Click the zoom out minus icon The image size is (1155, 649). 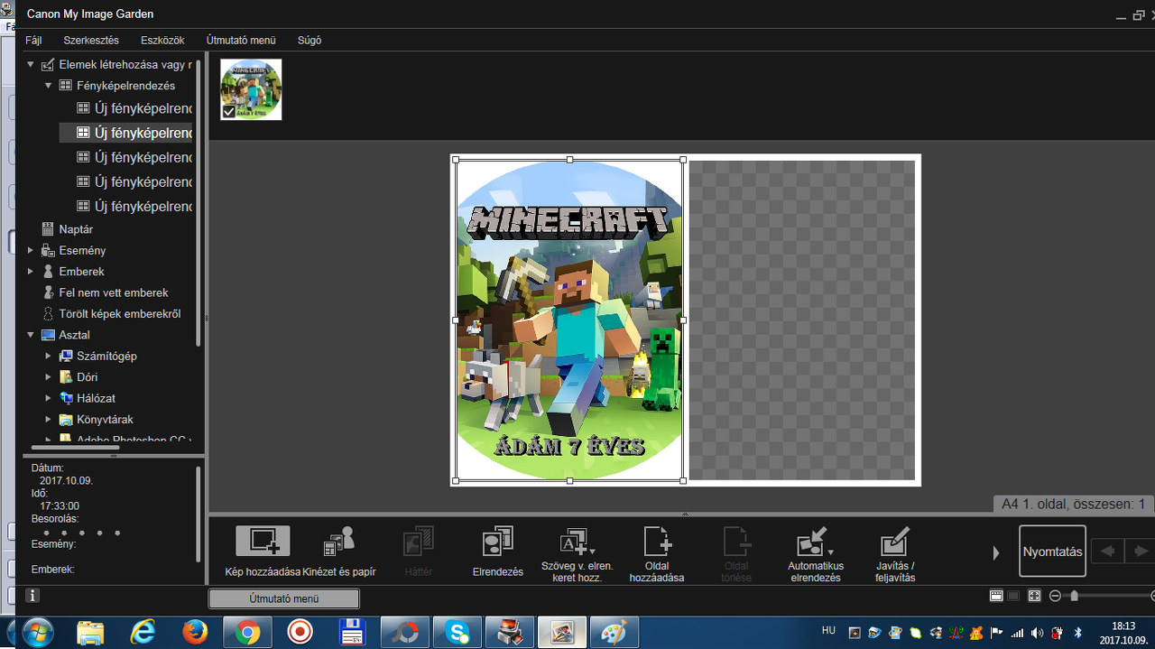point(1055,596)
